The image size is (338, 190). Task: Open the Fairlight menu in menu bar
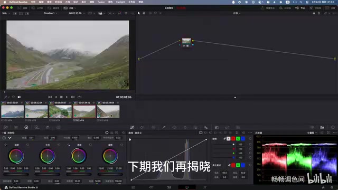120,2
